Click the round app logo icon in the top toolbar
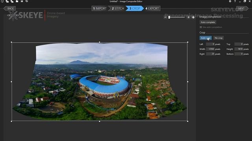This screenshot has height=141, width=252. pyautogui.click(x=2, y=1)
